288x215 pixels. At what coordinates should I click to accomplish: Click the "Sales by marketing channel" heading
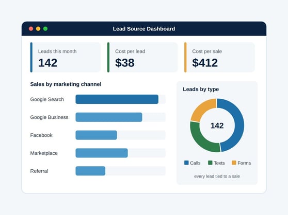tap(66, 84)
